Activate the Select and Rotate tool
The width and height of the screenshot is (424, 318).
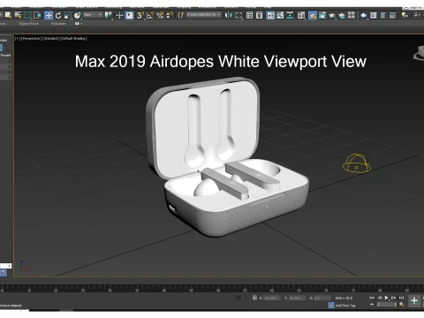58,15
